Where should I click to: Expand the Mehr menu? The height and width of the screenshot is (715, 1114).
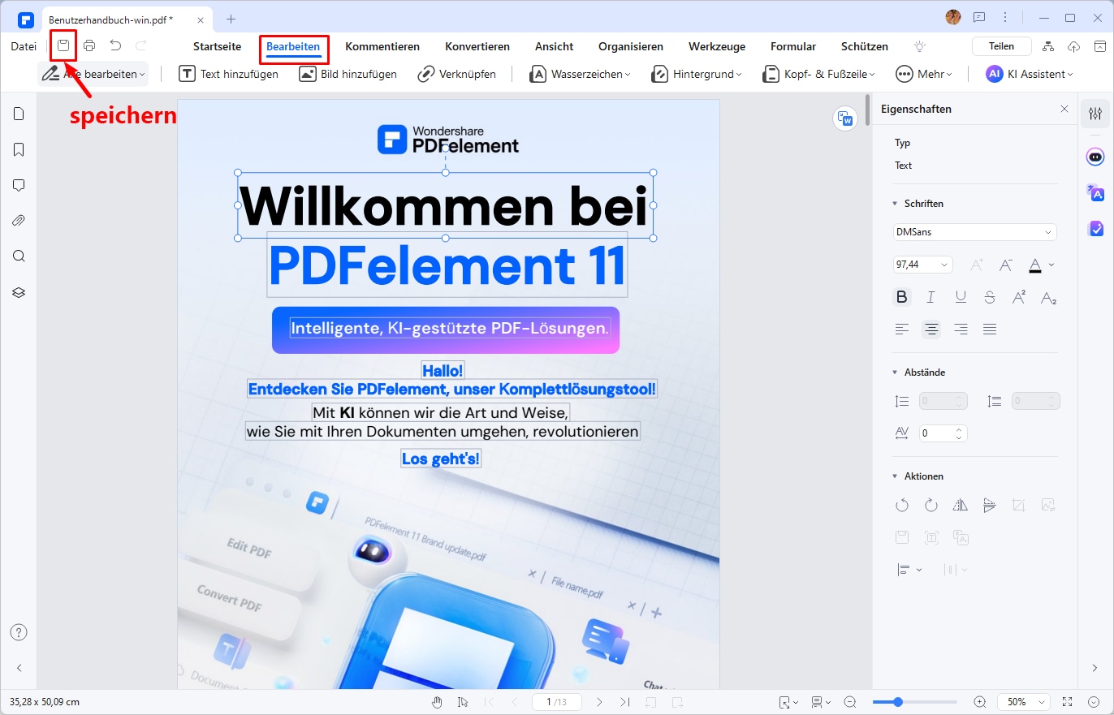pos(923,74)
